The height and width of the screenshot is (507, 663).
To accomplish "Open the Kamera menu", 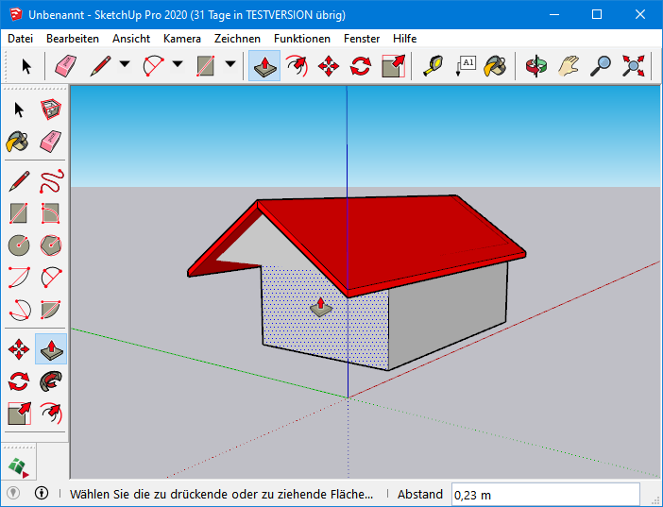I will tap(181, 39).
